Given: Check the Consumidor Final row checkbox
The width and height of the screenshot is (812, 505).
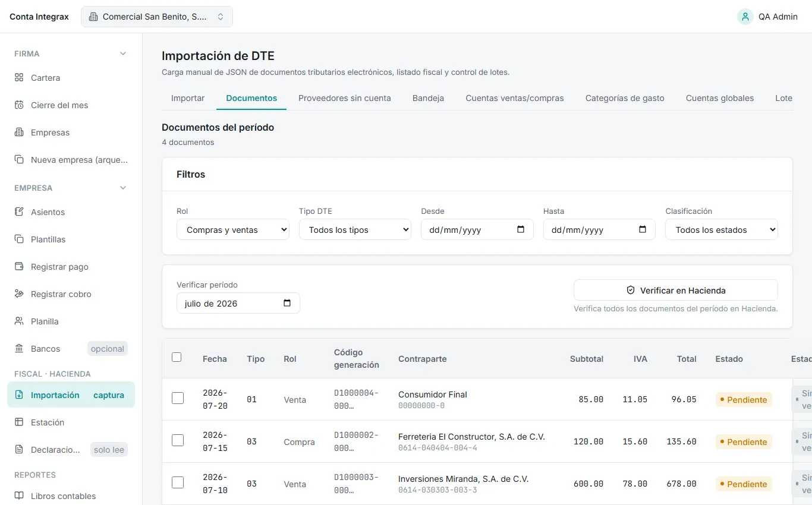Looking at the screenshot, I should tap(178, 398).
